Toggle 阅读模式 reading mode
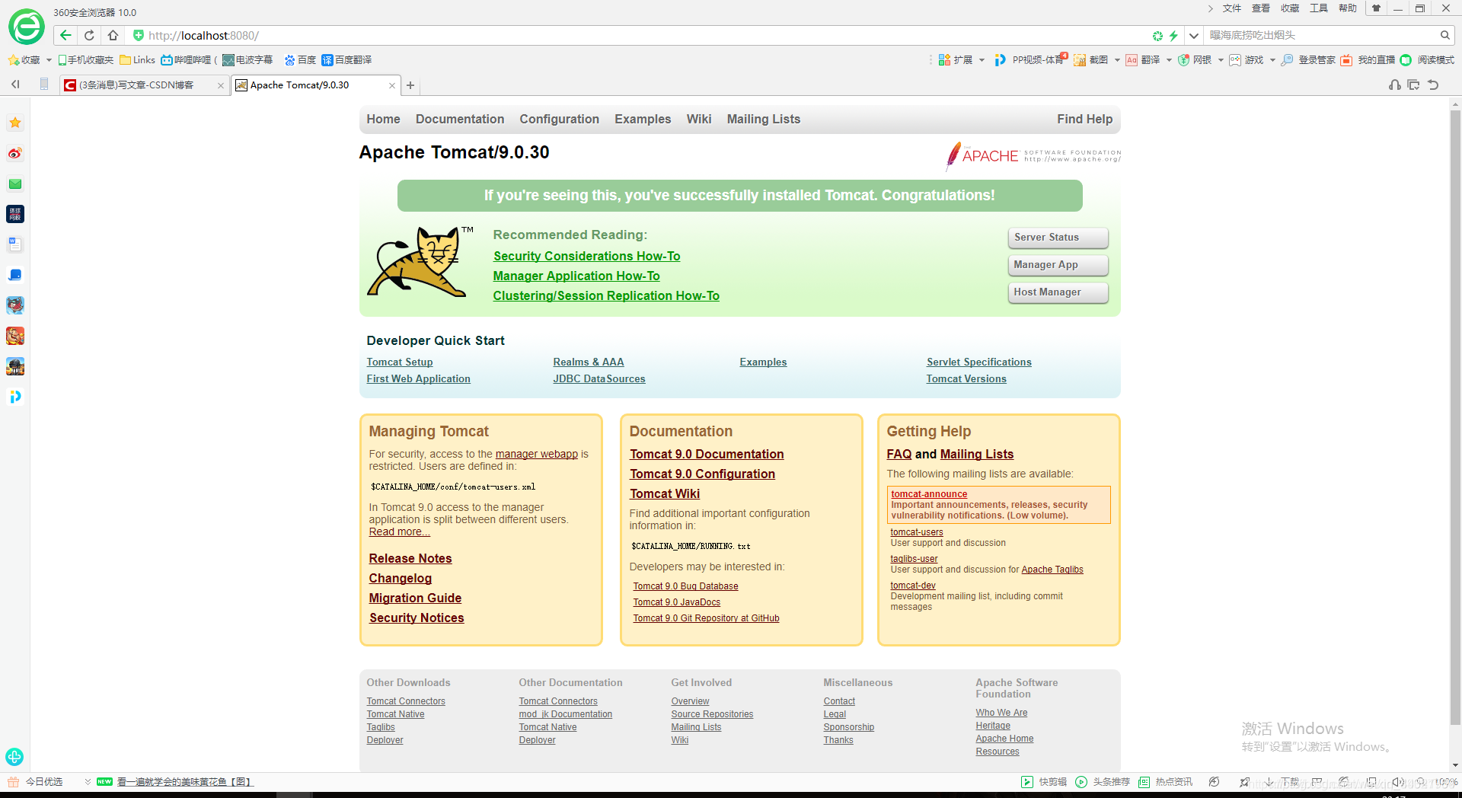The image size is (1462, 798). point(1427,59)
